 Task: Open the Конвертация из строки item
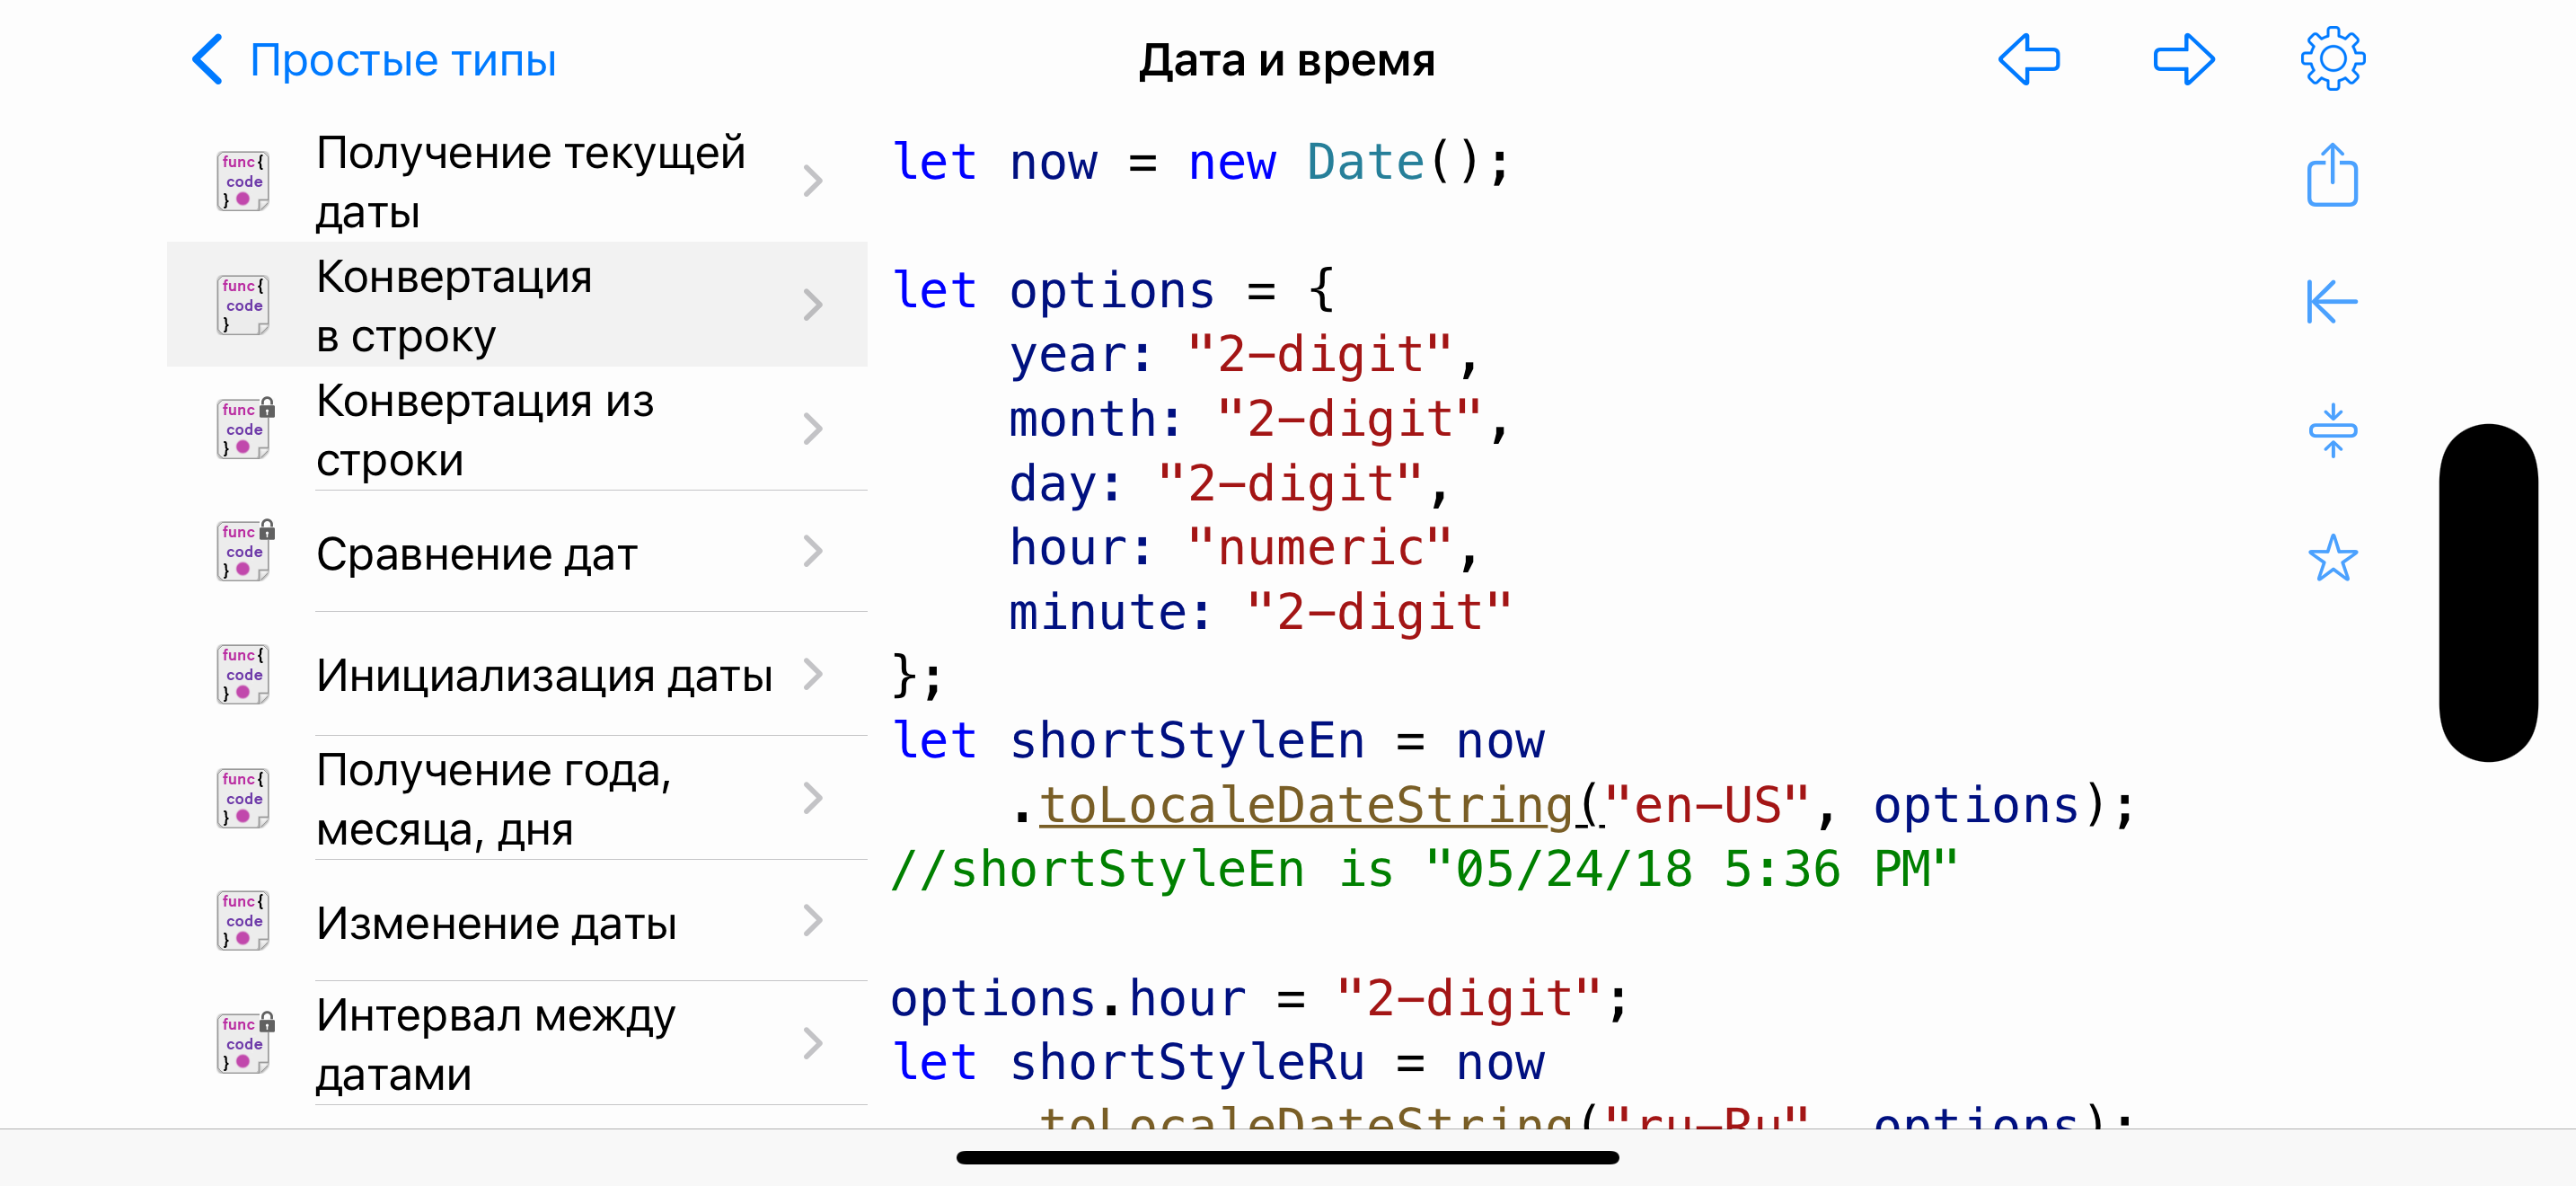point(484,429)
